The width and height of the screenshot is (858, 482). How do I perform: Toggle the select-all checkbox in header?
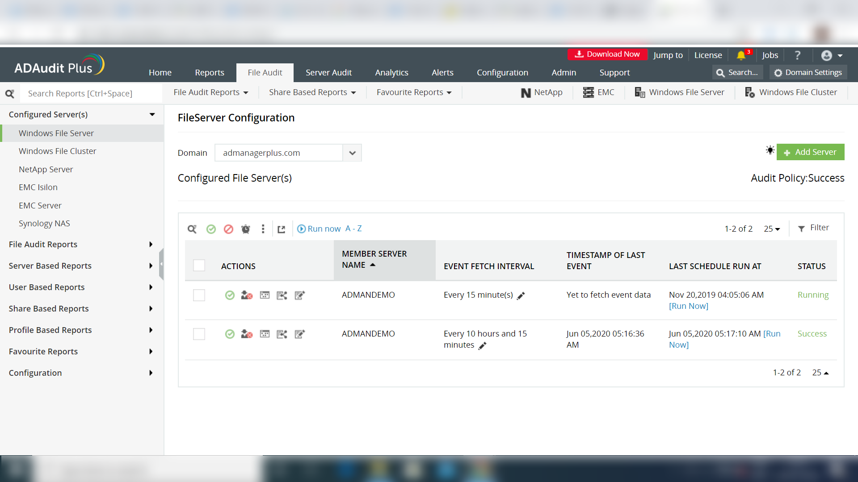(x=199, y=266)
